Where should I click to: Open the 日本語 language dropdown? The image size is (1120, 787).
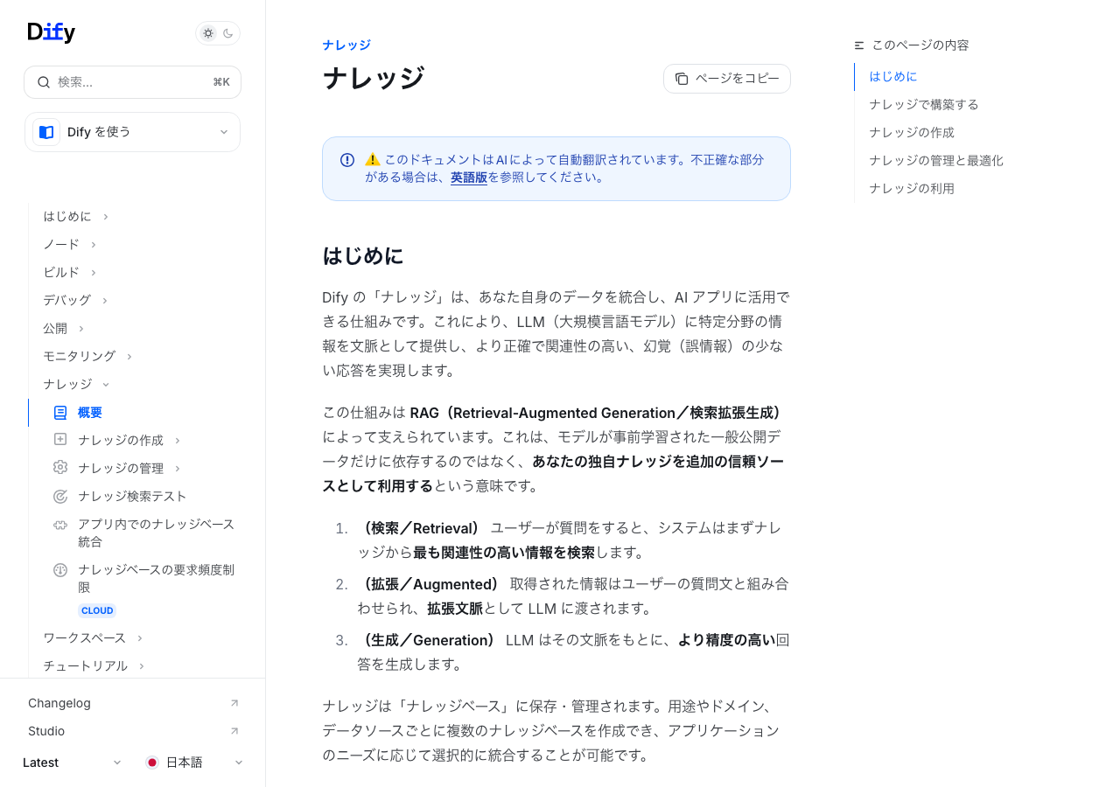pos(194,763)
